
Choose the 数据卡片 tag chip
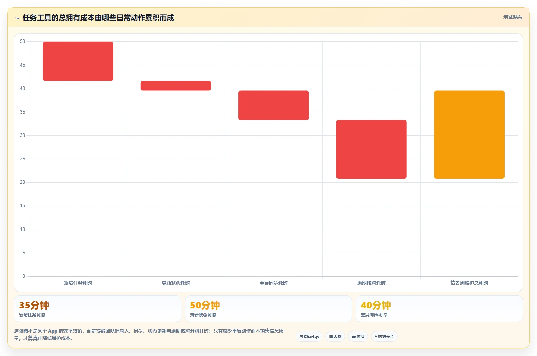tap(384, 337)
